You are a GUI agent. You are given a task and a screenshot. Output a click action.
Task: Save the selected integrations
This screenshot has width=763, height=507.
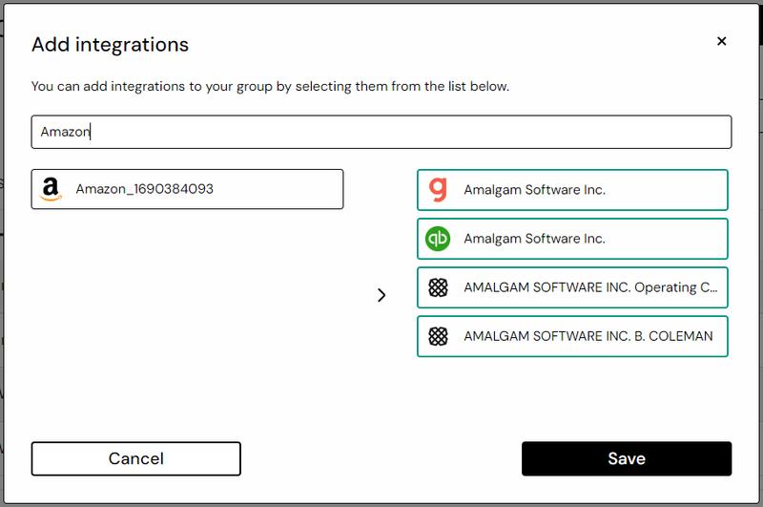[x=627, y=459]
